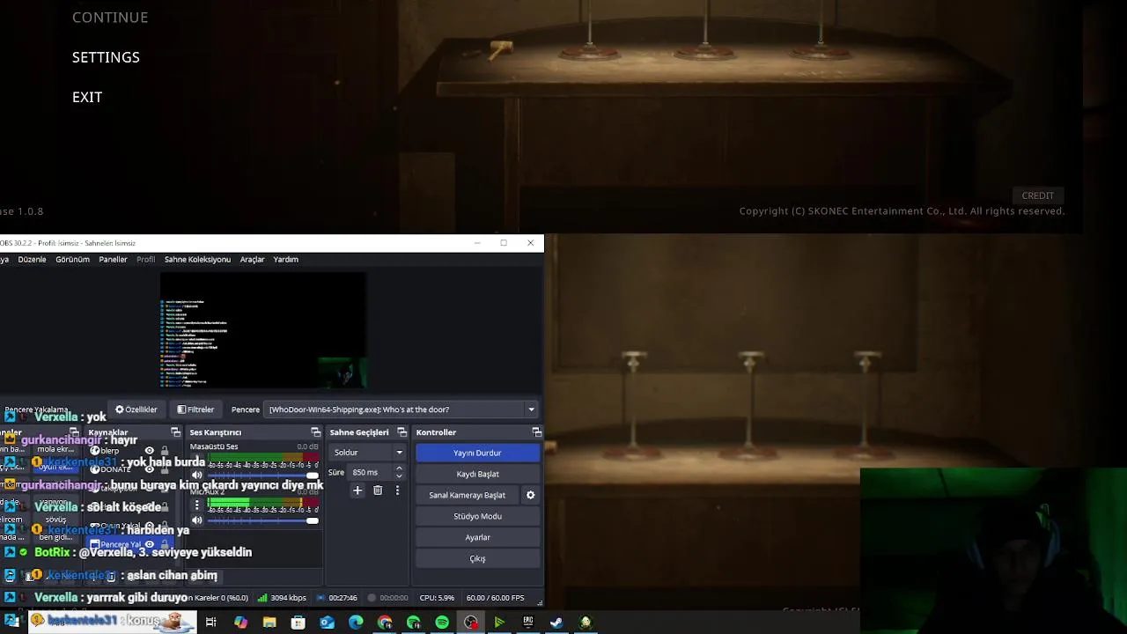Image resolution: width=1127 pixels, height=634 pixels.
Task: Lock the blerp source
Action: 165,451
